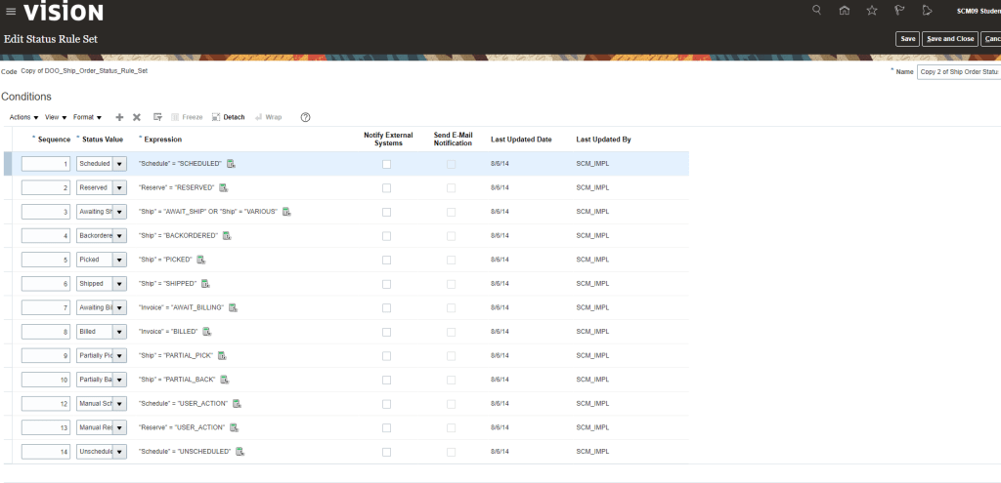Screen dimensions: 1001x483
Task: Click the Detach button
Action: coord(228,117)
